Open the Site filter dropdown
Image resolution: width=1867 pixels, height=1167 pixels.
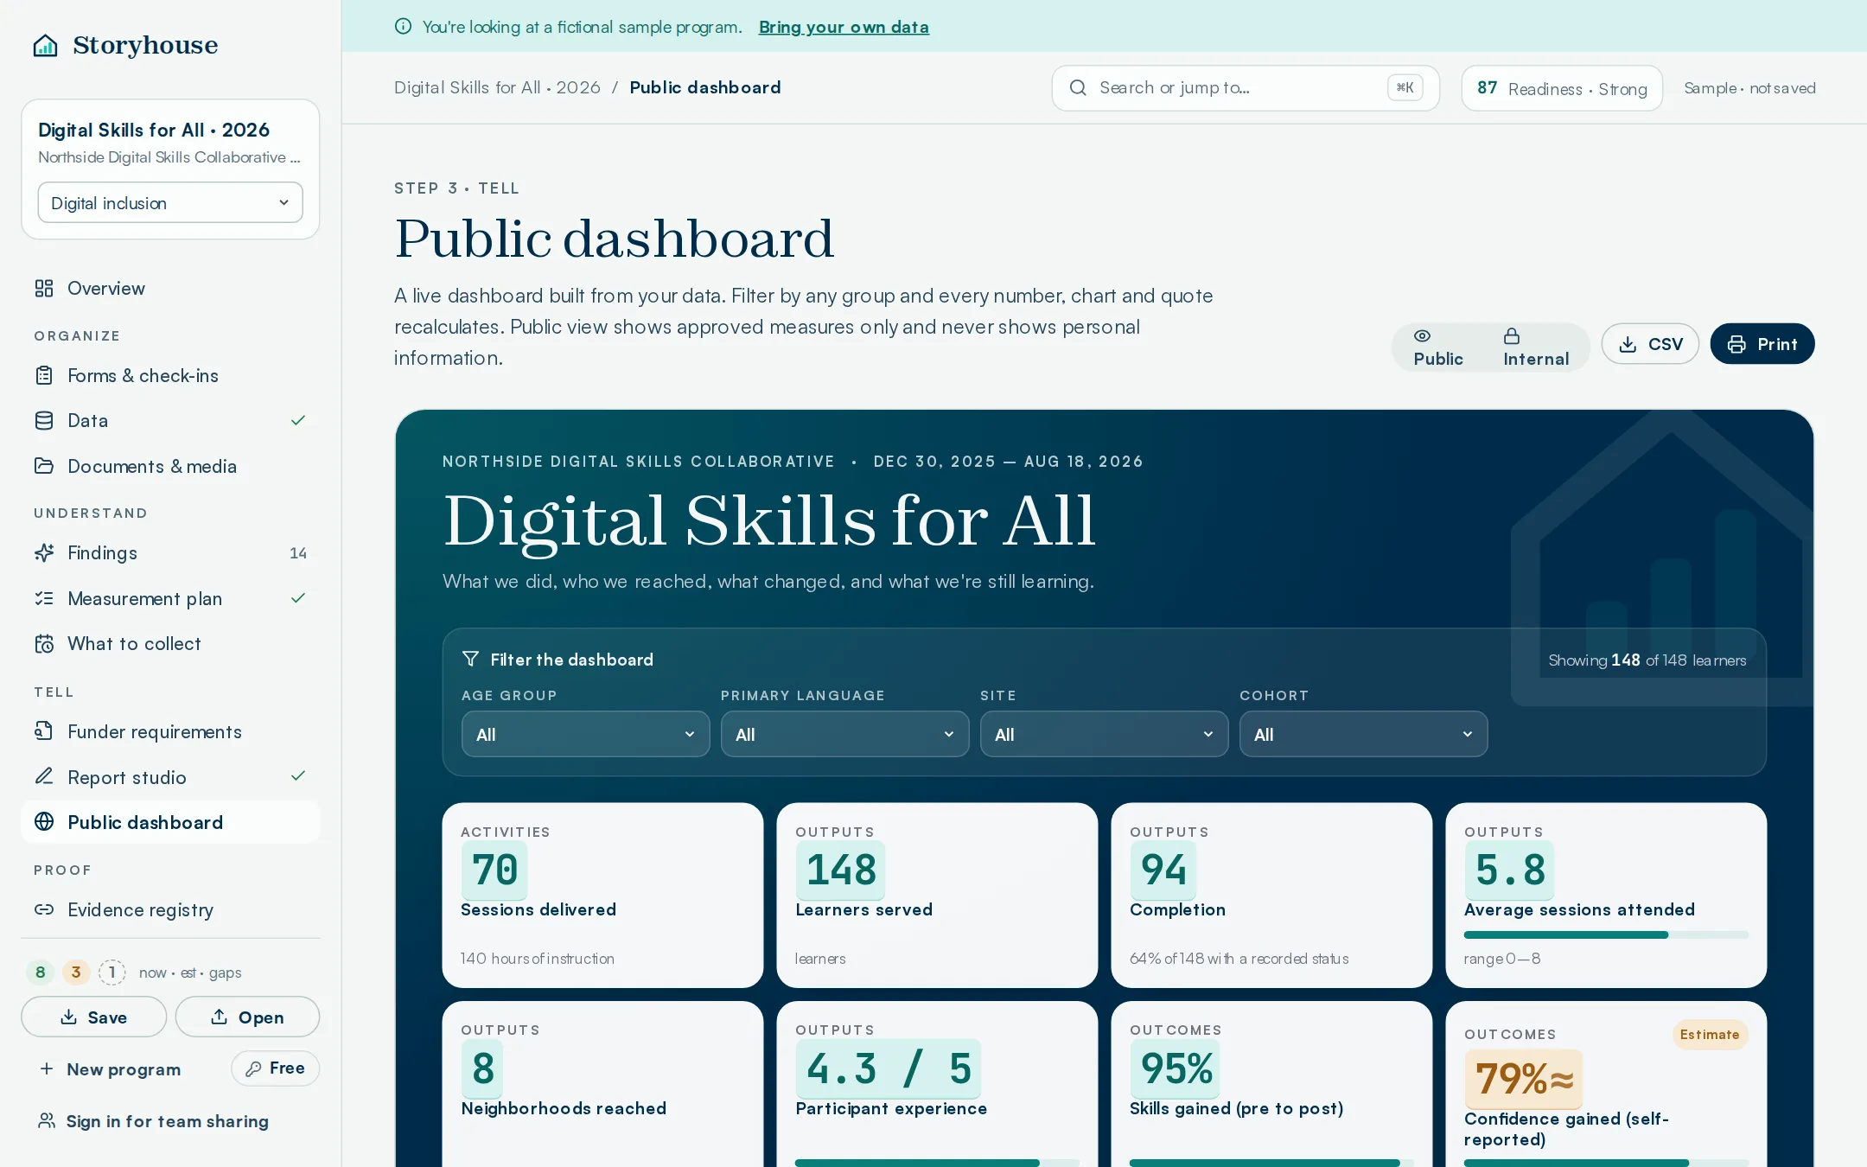(1105, 734)
